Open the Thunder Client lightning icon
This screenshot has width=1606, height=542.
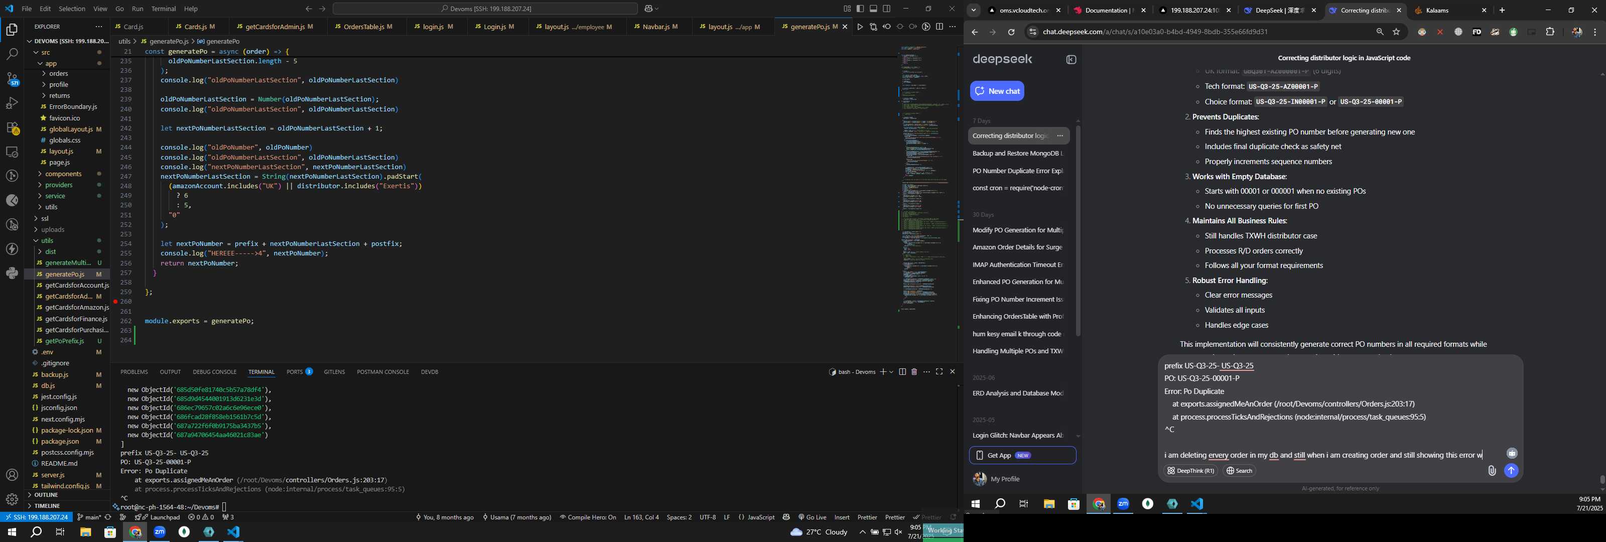pyautogui.click(x=12, y=249)
